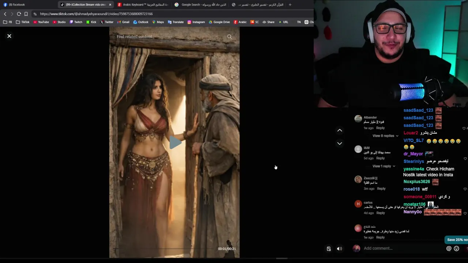Switch to the Arabic Keyboard tab
The image size is (468, 263).
(x=143, y=5)
